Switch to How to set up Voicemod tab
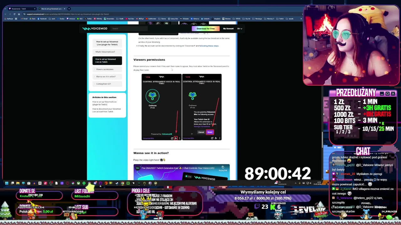The width and height of the screenshot is (401, 225). point(52,9)
